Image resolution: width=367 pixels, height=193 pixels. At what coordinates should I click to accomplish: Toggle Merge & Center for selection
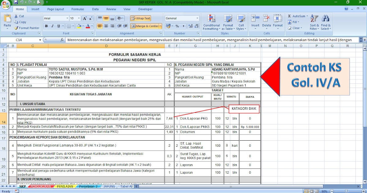[144, 26]
